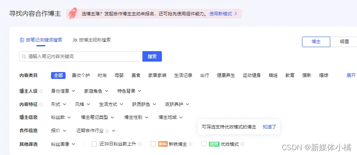Enable the 近30日粉丝数上升 checkbox

point(94,144)
